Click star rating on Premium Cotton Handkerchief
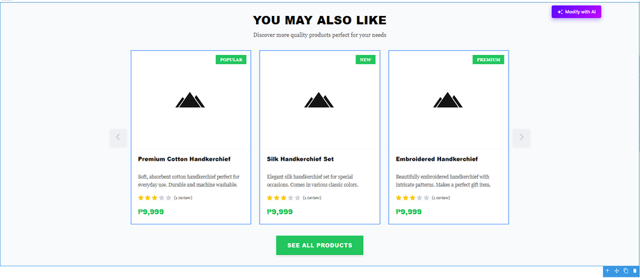 (154, 198)
